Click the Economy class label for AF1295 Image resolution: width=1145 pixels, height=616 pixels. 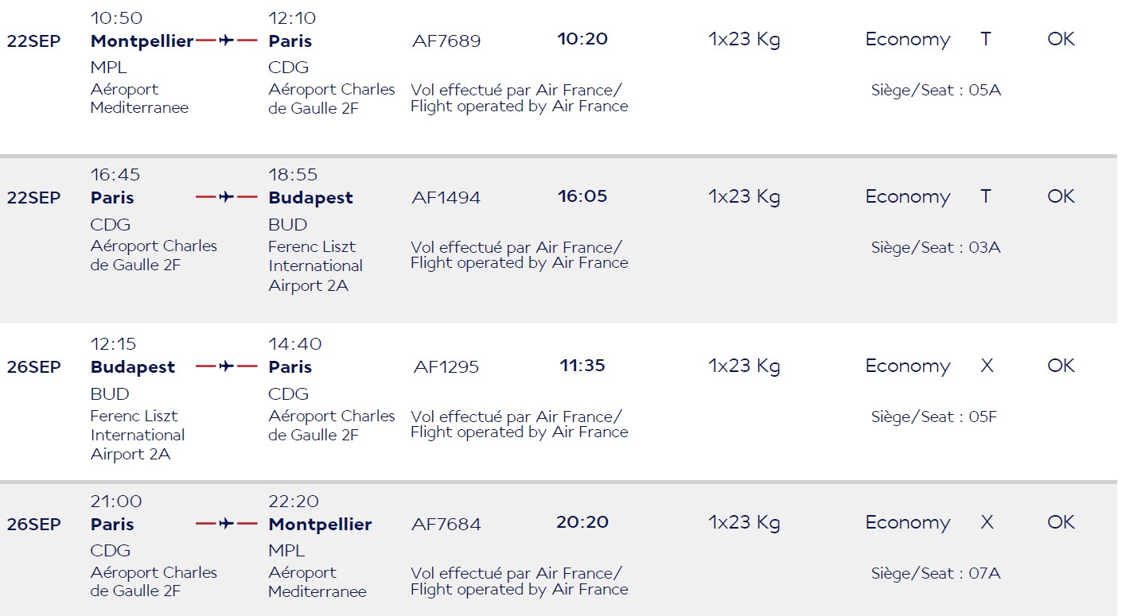[x=908, y=366]
